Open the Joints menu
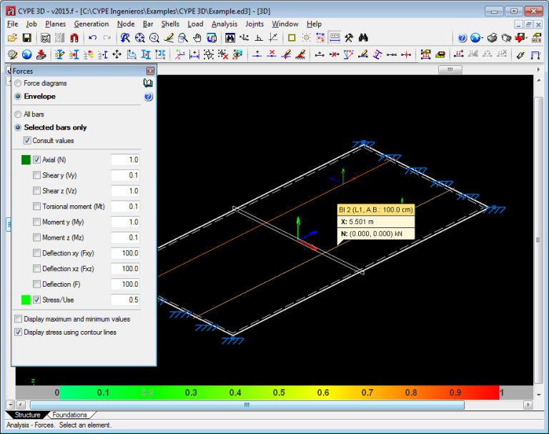549x434 pixels. coord(254,24)
